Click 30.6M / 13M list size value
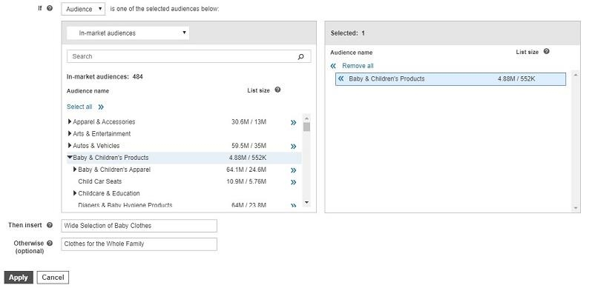This screenshot has height=288, width=589. [249, 122]
